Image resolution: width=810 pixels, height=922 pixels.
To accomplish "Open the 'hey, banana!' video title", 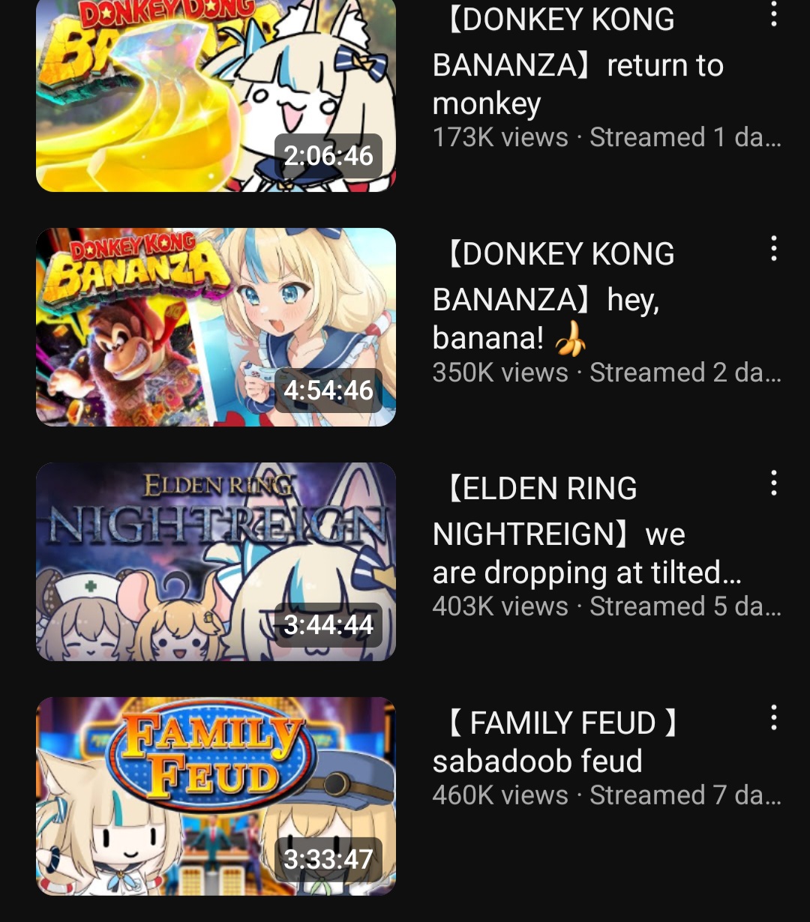I will click(x=553, y=296).
